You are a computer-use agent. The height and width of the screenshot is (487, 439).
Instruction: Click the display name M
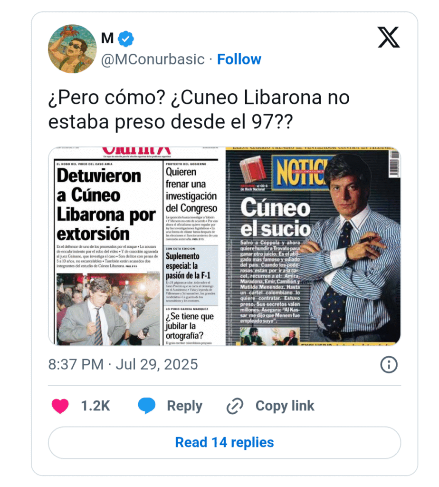107,39
